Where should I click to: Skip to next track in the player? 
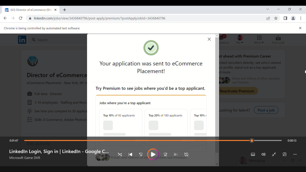[176, 154]
